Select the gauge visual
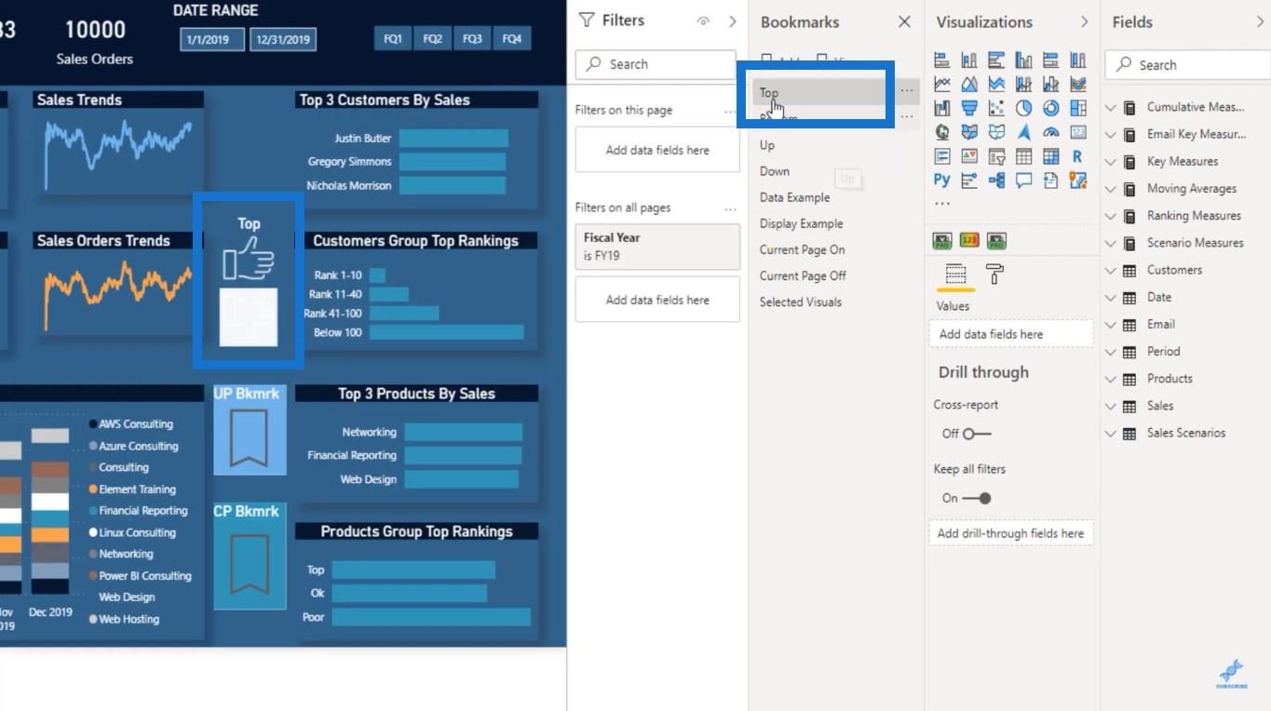Screen dimensions: 1271x711 1051,132
